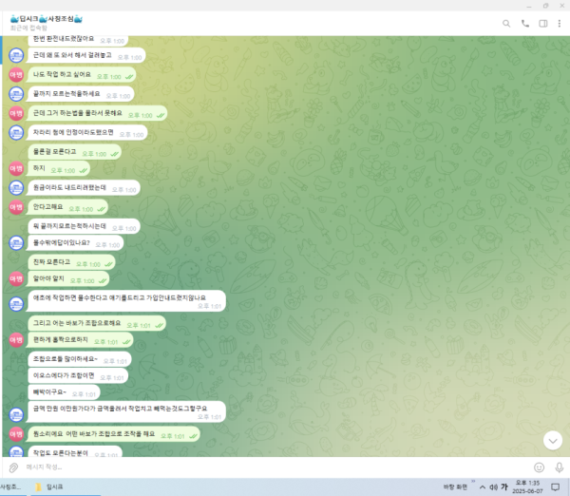
Task: Click the microphone voice message icon
Action: click(x=560, y=467)
